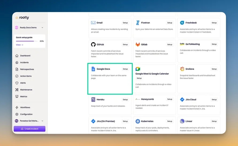Click the GoToMeeting logo icon

coord(182,44)
